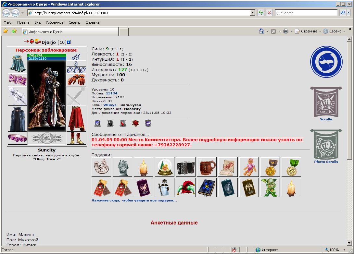The image size is (354, 254).
Task: Click the scrollbar down arrow
Action: 349,243
